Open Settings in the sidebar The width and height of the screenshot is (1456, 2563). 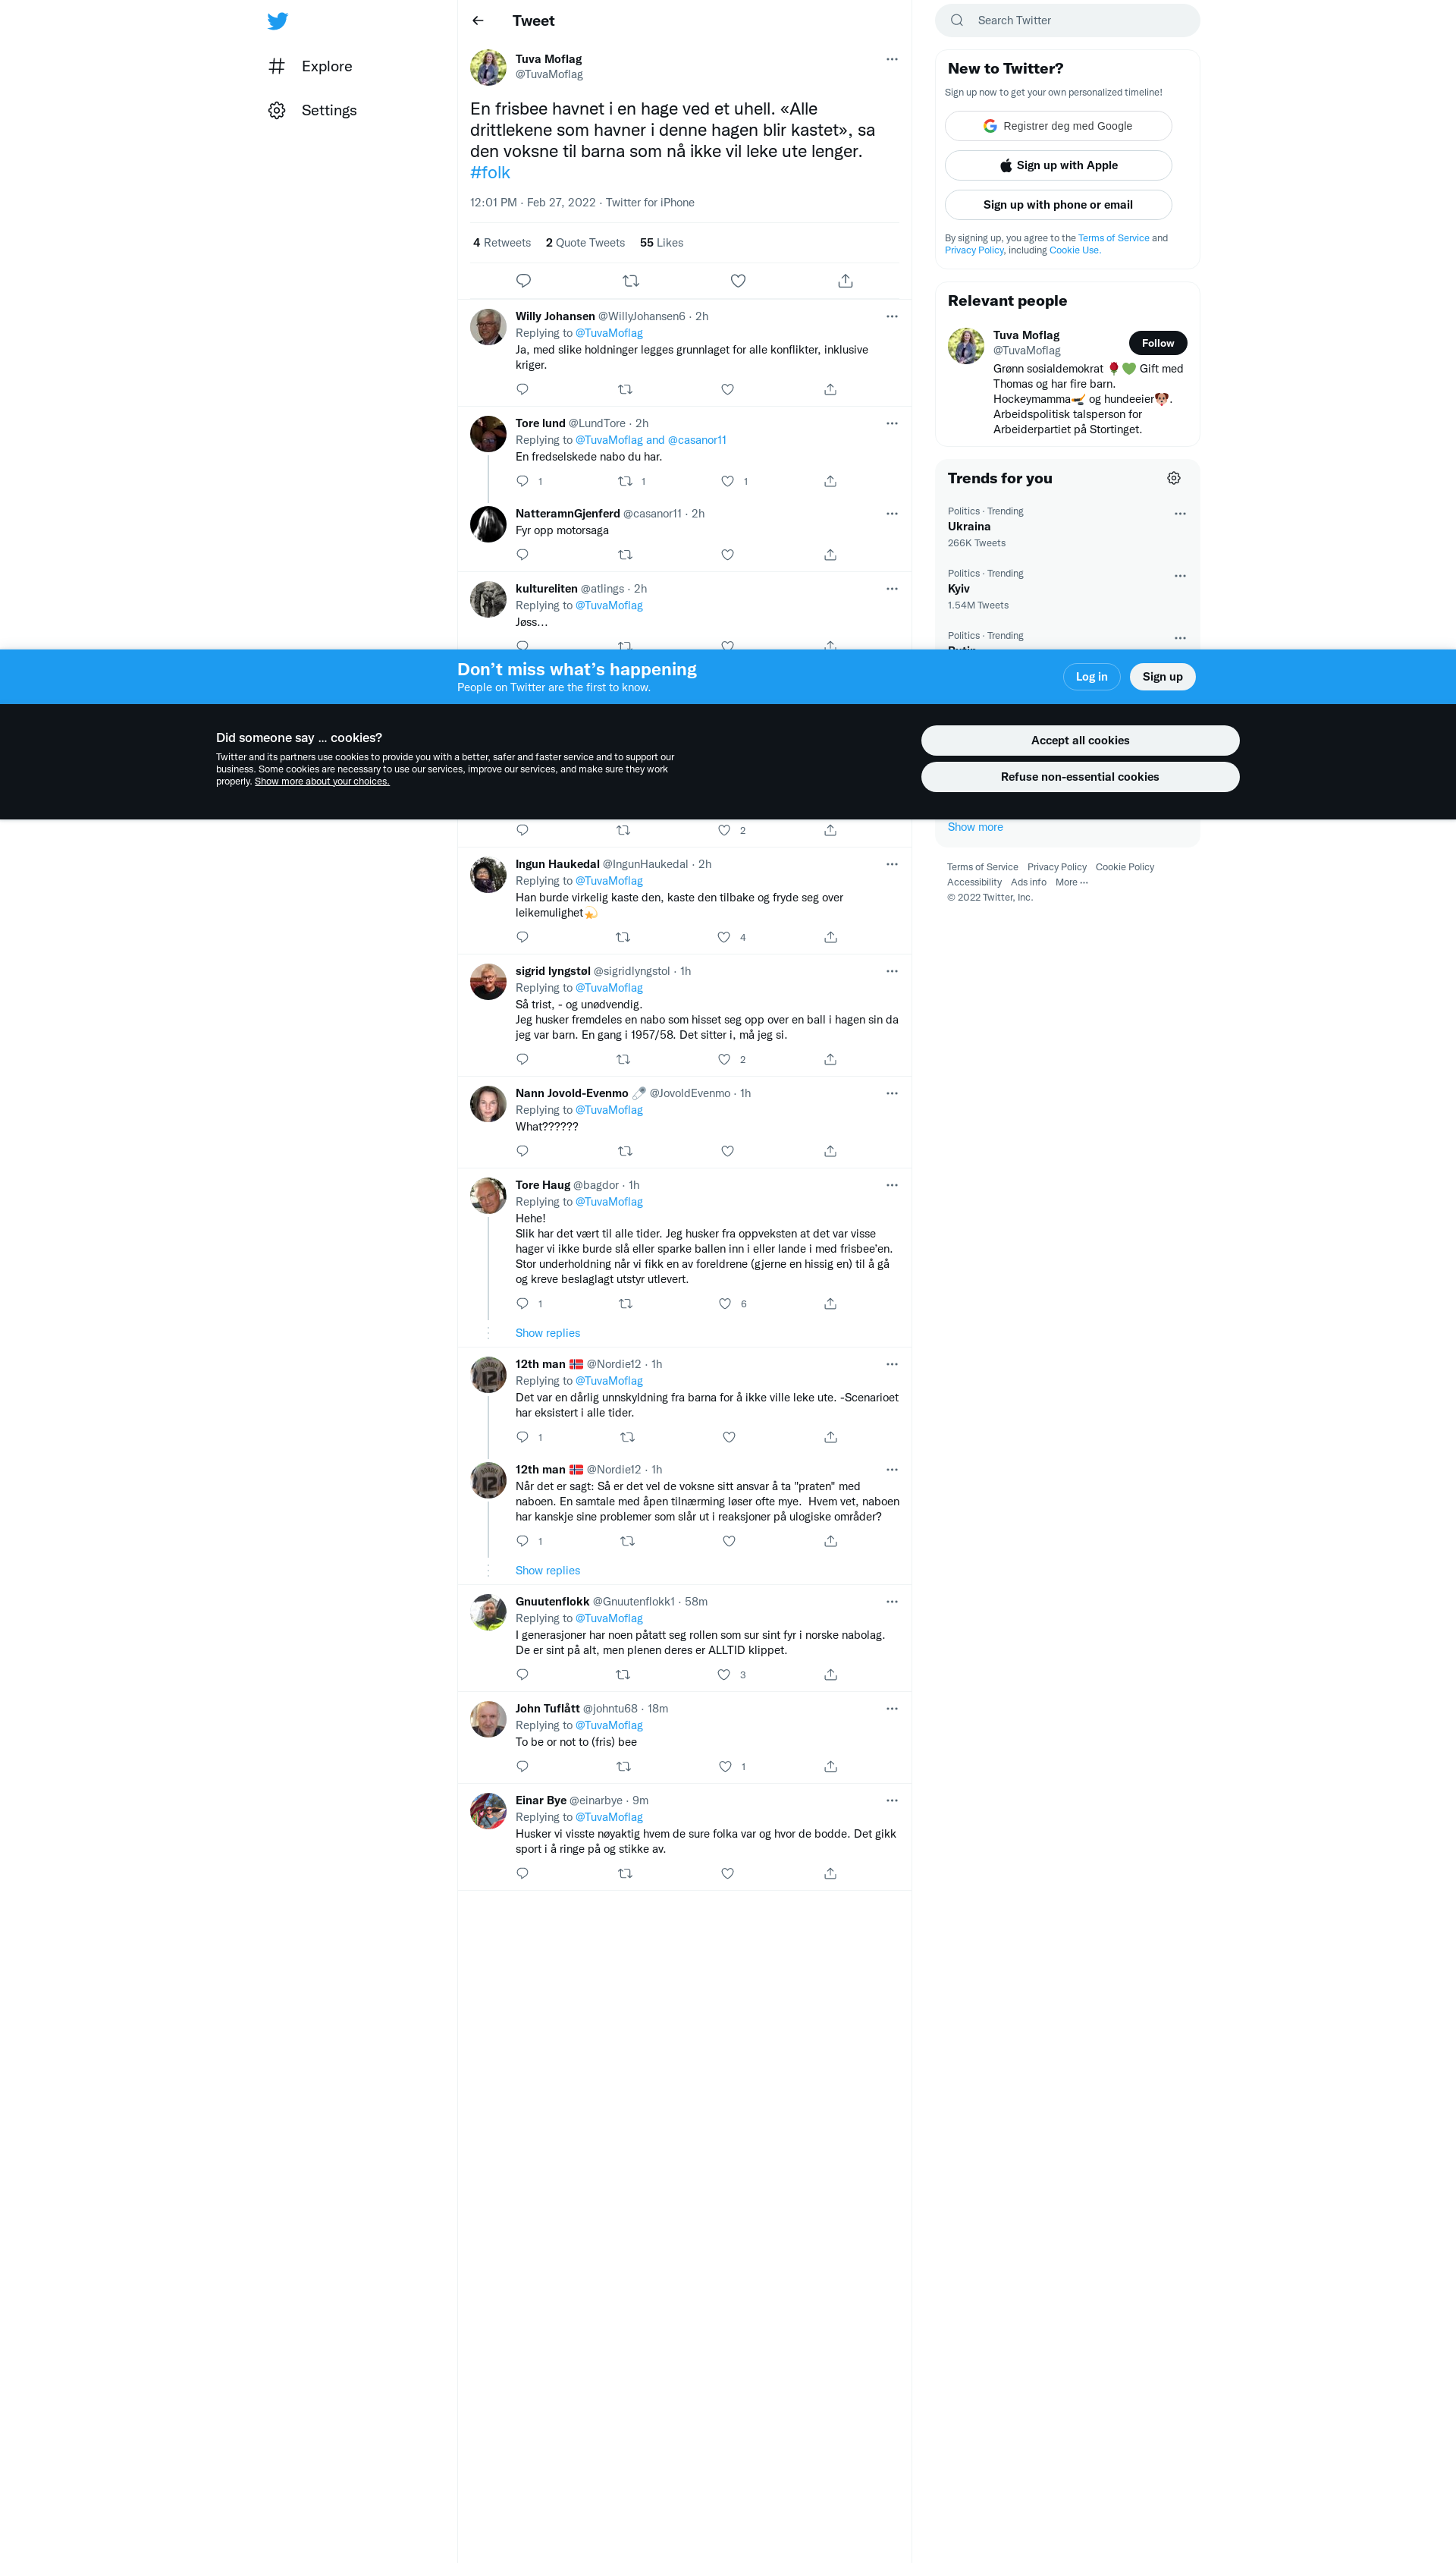point(328,110)
